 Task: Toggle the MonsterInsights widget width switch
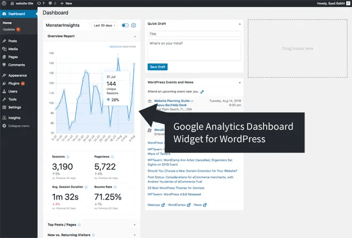click(125, 25)
